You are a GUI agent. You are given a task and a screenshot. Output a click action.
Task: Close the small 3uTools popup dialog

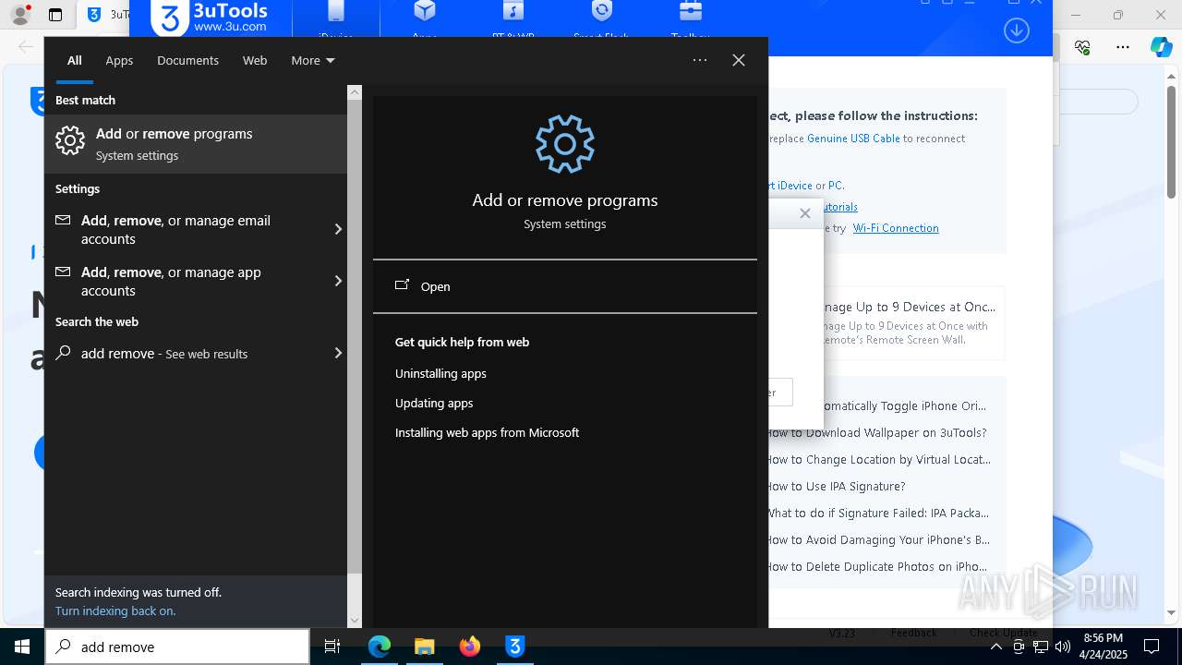click(x=805, y=213)
